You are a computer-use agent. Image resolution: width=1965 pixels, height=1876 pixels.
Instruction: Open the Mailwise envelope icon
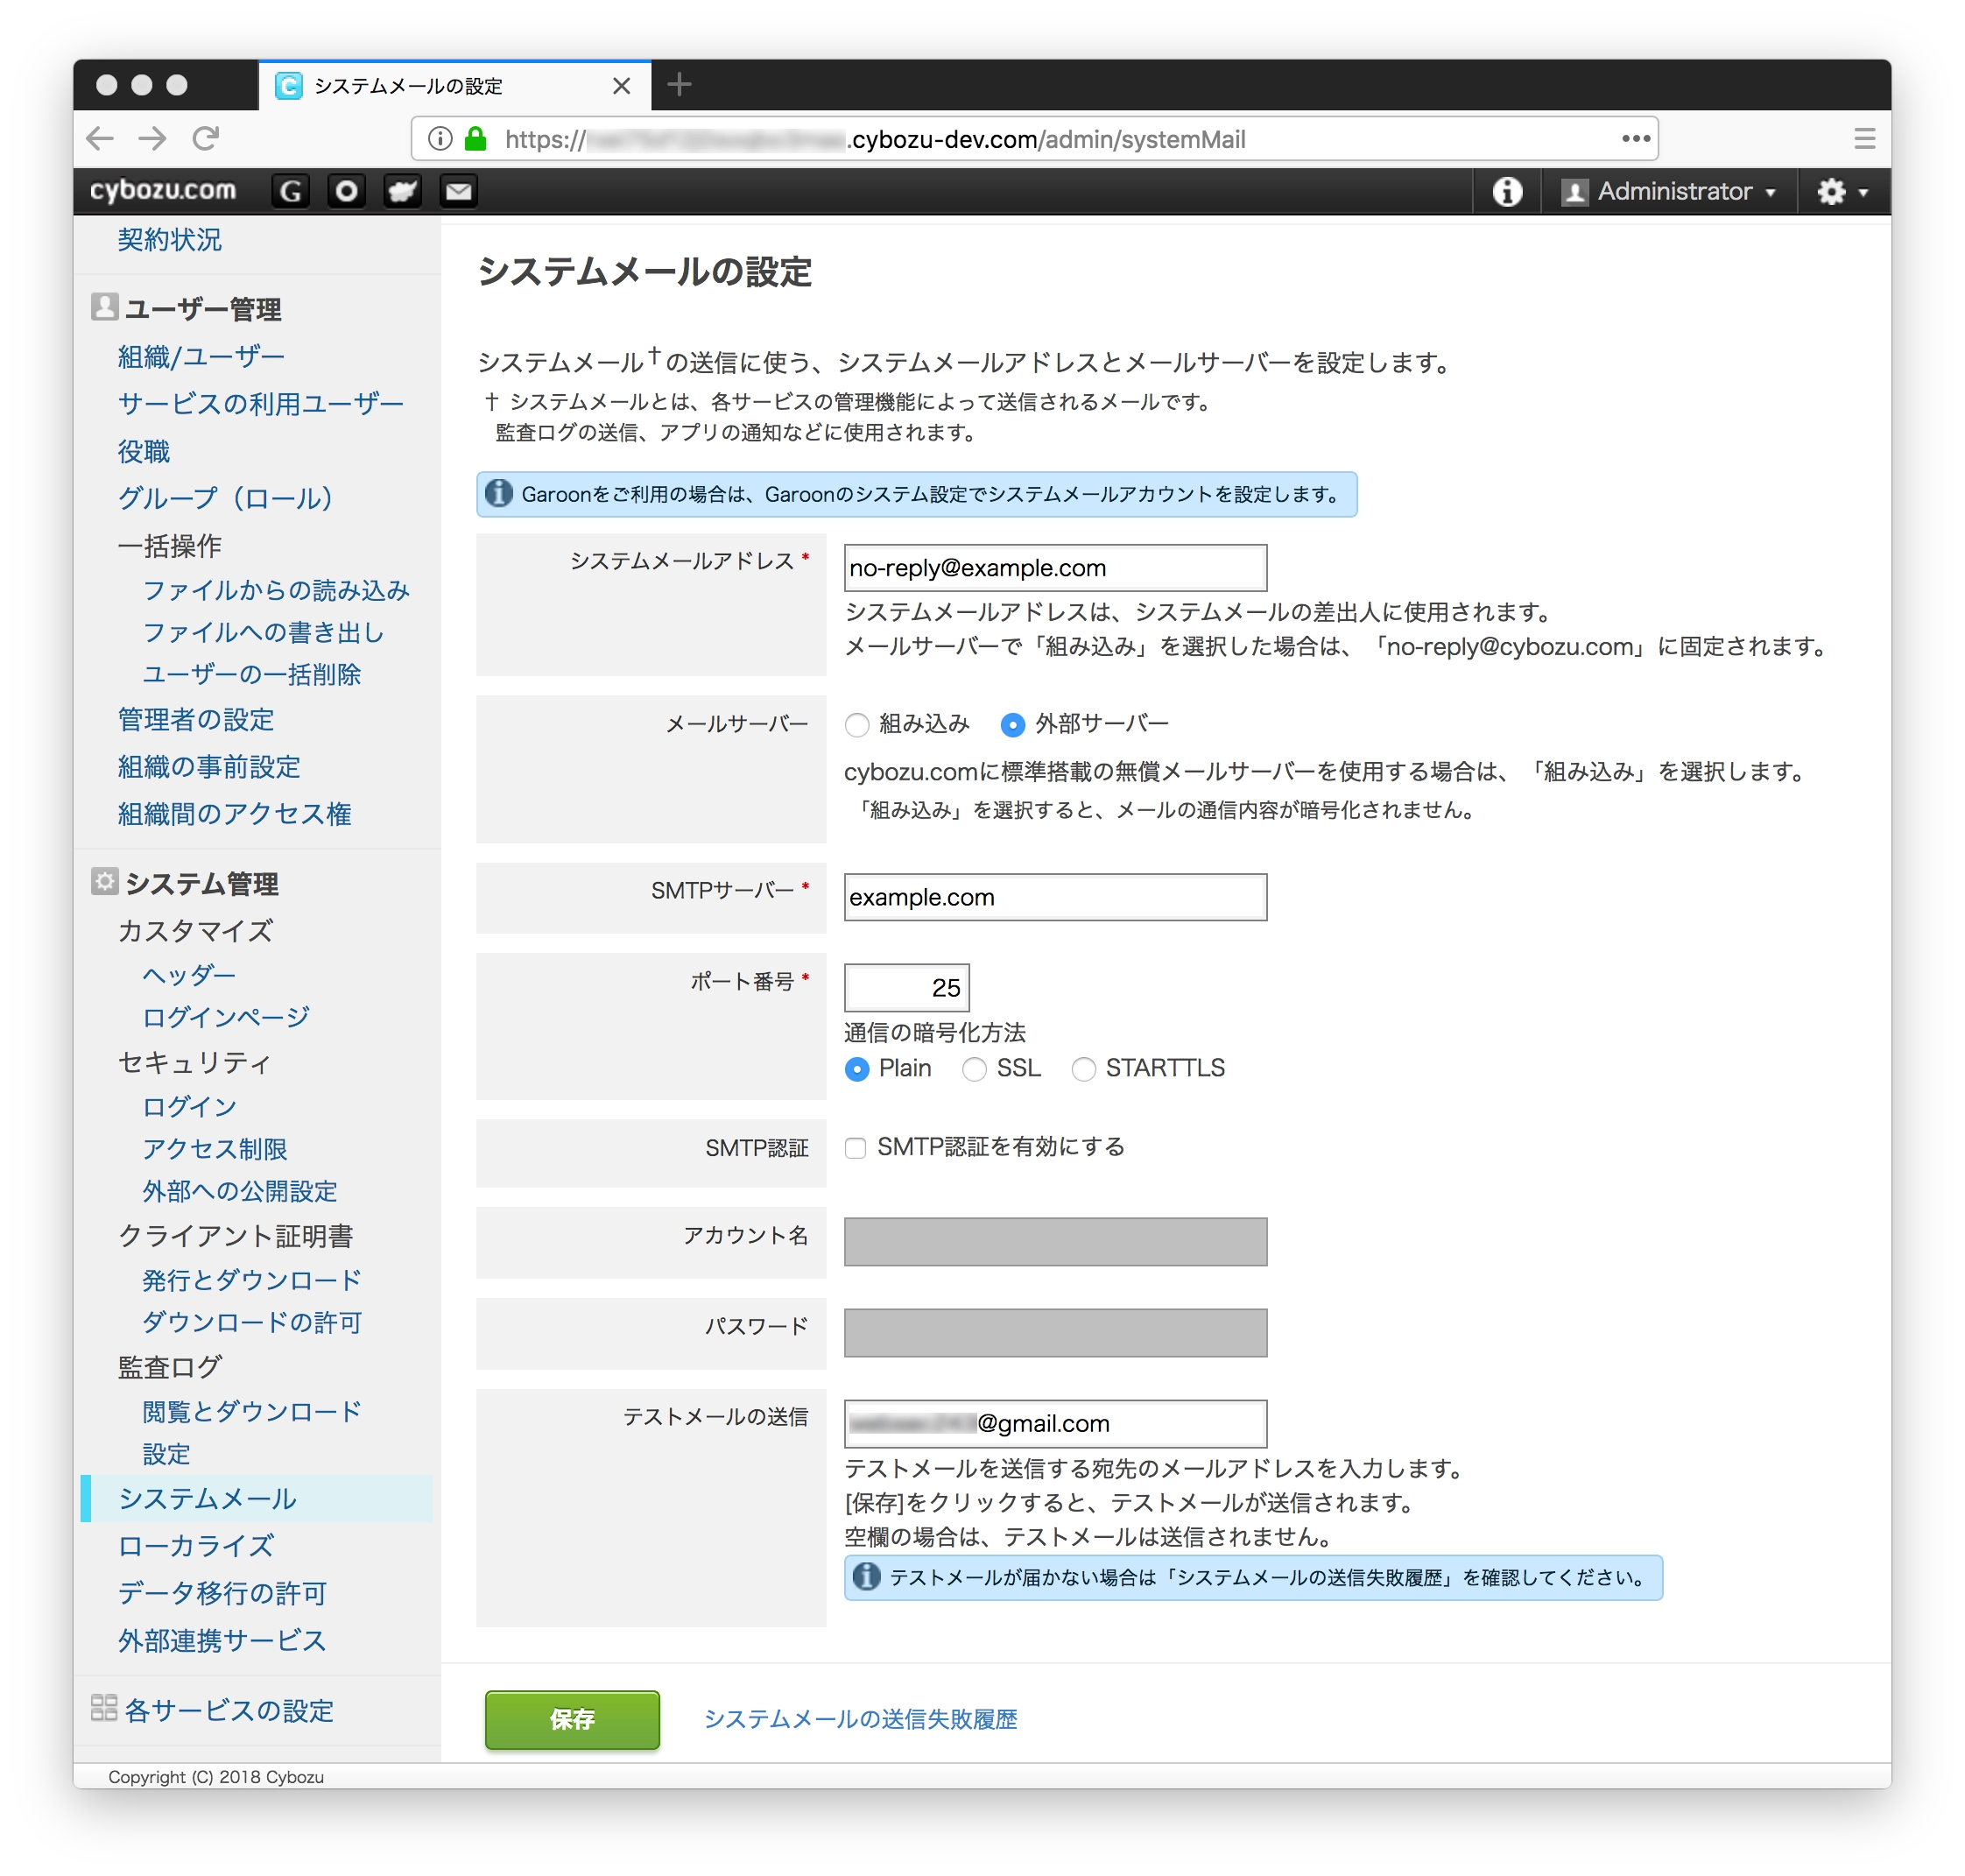(458, 191)
